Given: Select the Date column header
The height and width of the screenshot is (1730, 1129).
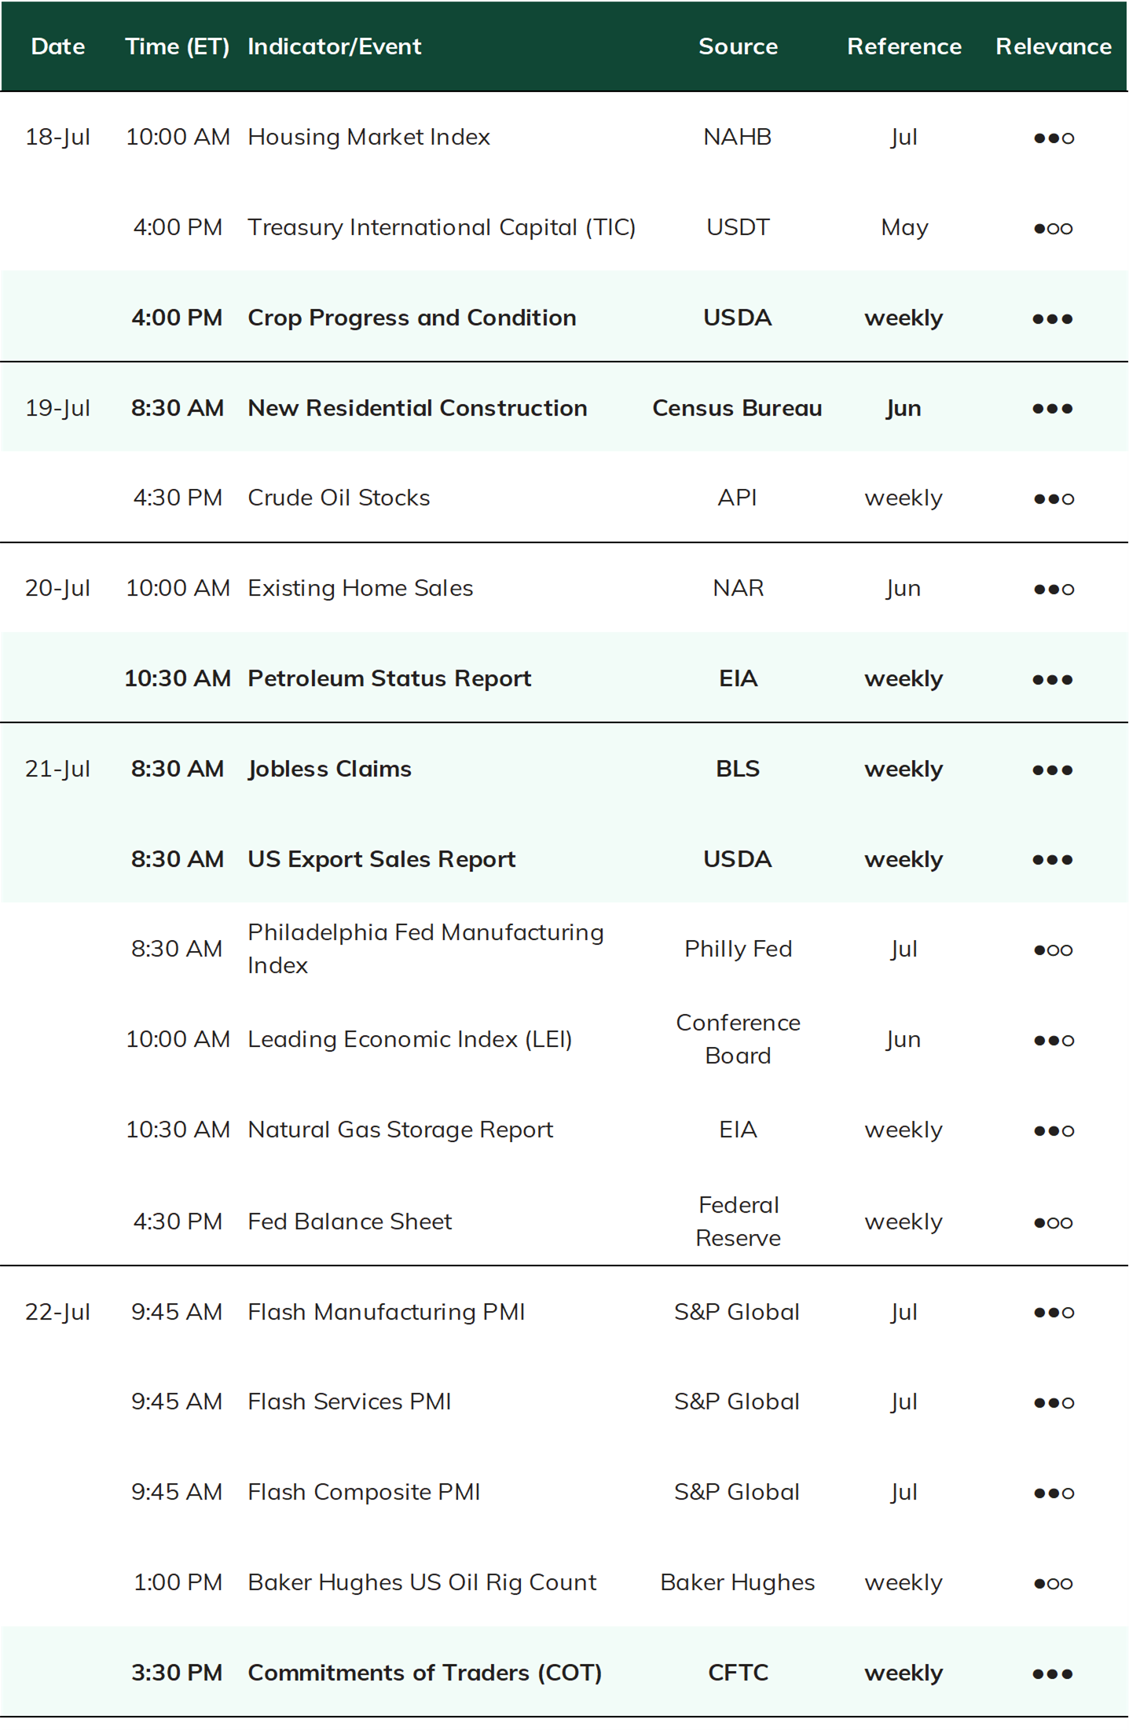Looking at the screenshot, I should click(x=58, y=46).
